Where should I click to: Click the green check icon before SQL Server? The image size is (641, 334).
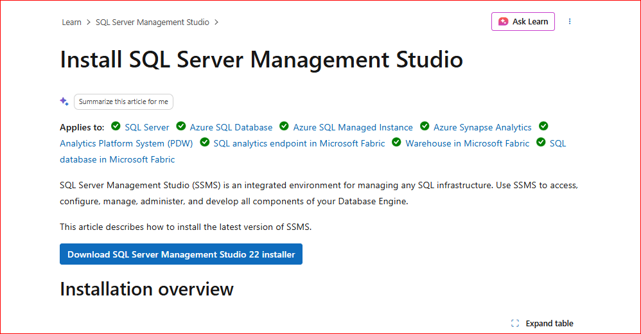pos(116,126)
